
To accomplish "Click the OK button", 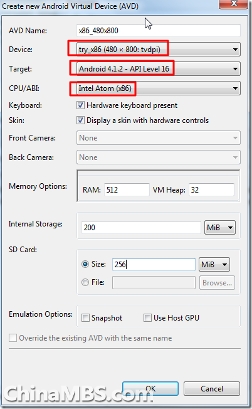I will pyautogui.click(x=150, y=389).
